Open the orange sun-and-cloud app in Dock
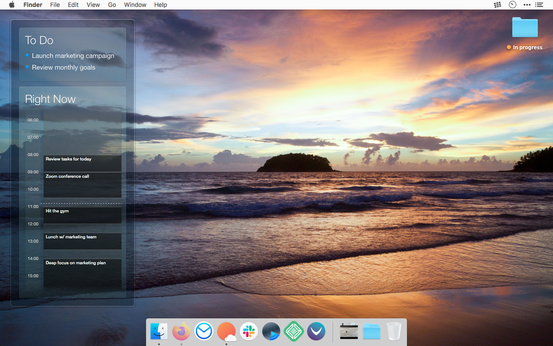The width and height of the screenshot is (553, 346). [x=226, y=332]
